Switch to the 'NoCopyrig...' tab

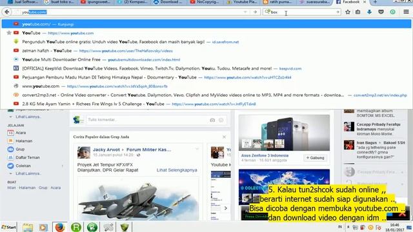click(x=205, y=2)
